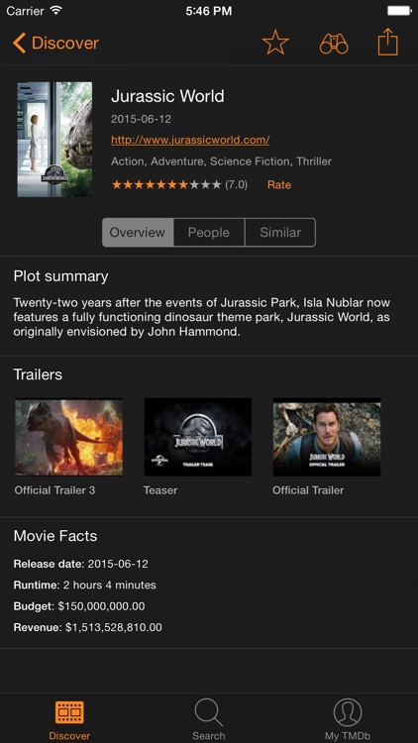Tap the Budget $150,000,000.00 row

(x=79, y=606)
